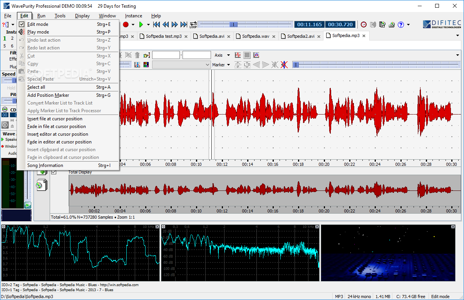Click the 00:11.165 current time display

coord(310,24)
